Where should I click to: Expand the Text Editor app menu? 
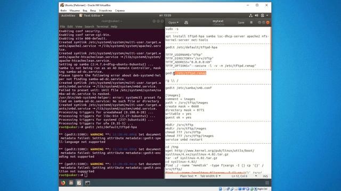coord(91,15)
